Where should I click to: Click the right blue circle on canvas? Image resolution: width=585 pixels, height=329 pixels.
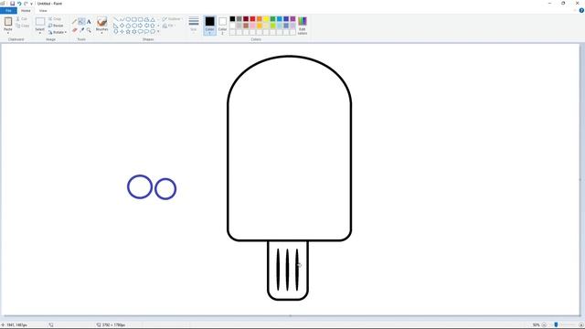point(165,189)
